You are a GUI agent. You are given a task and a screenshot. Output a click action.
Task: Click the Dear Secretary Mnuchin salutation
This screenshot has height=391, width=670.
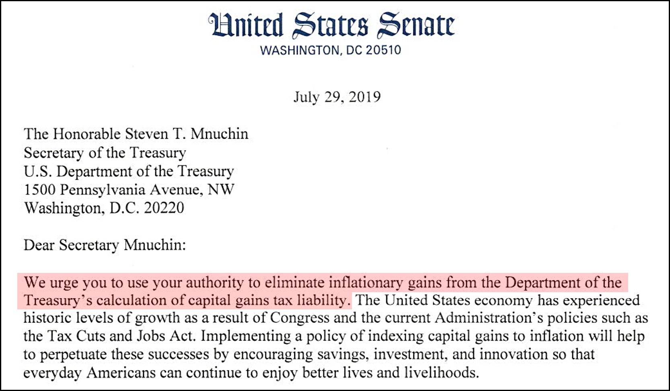(x=105, y=245)
